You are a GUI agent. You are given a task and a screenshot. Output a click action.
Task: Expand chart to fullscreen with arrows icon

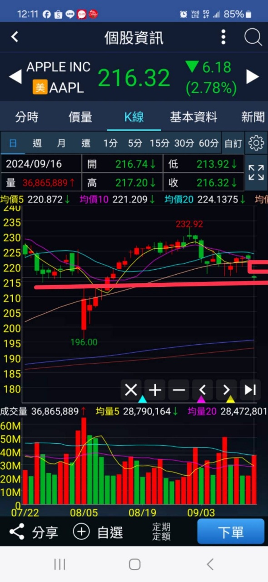click(x=256, y=173)
